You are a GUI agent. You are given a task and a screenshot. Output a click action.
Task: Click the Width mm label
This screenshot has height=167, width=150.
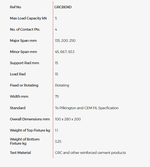pos(19,96)
